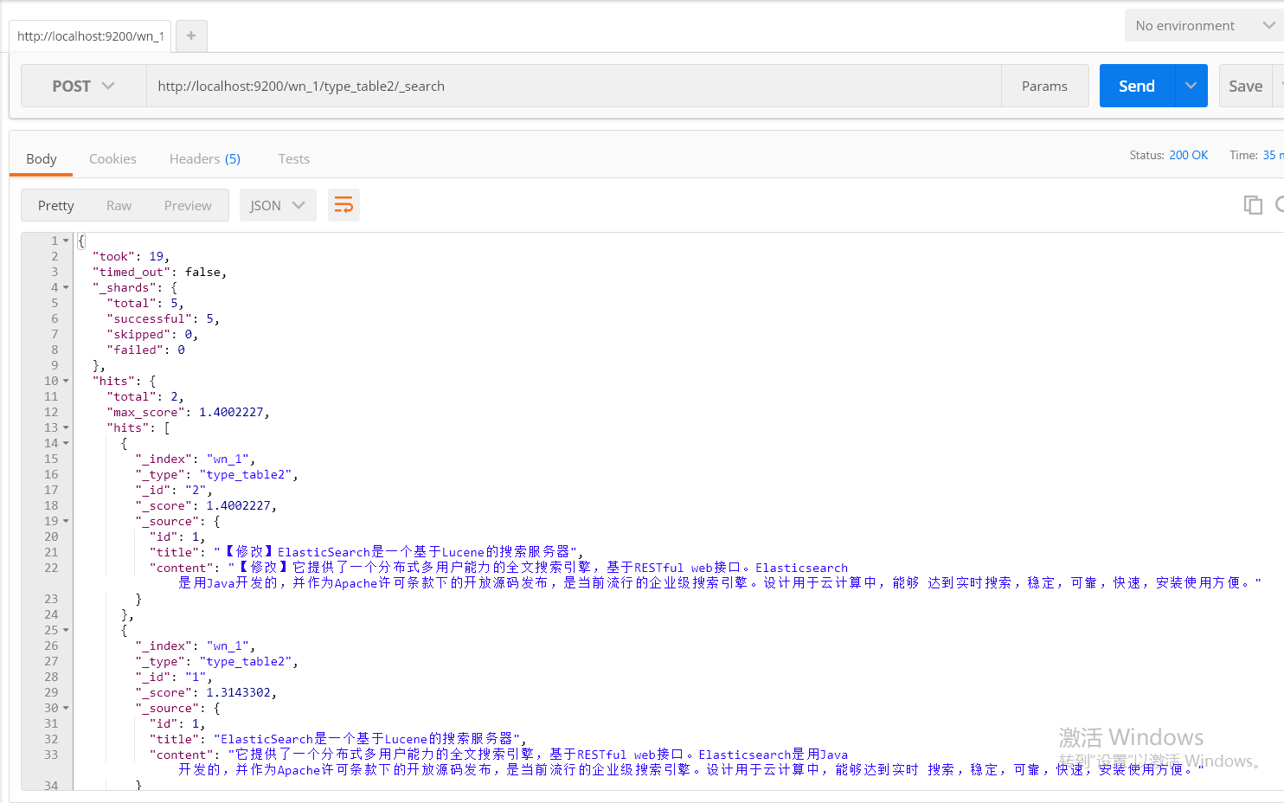Collapse the hits array at line 13
Viewport: 1284px width, 803px height.
coord(66,427)
